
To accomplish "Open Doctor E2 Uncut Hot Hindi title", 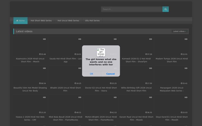I will pyautogui.click(x=101, y=89).
